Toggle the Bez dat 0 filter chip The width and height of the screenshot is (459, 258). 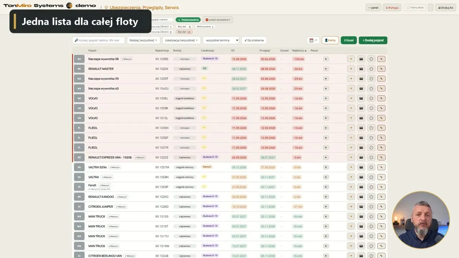184,27
